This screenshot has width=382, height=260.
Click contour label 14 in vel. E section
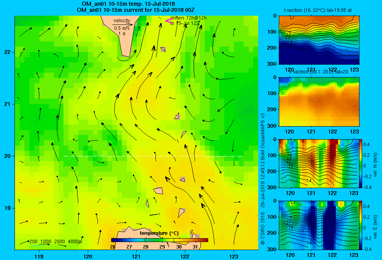click(x=309, y=243)
